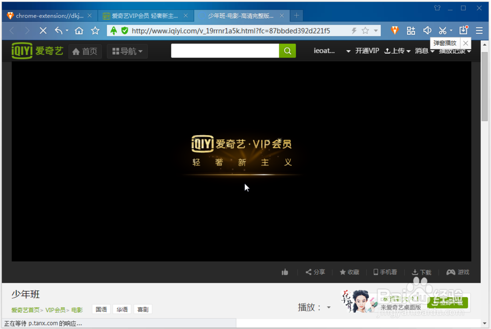
Task: Click the 电影 breadcrumb link
Action: pyautogui.click(x=77, y=310)
